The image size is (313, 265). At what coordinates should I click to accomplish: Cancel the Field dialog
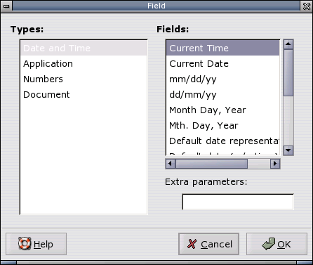click(x=208, y=244)
